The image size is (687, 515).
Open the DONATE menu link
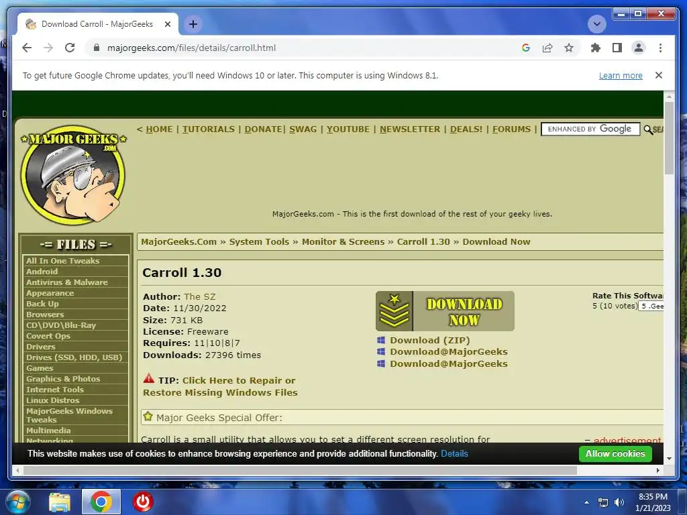pyautogui.click(x=263, y=129)
